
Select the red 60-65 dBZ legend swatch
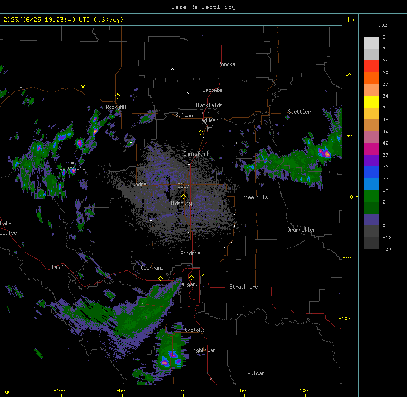click(371, 66)
